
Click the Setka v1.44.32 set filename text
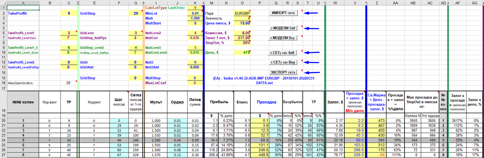265,80
